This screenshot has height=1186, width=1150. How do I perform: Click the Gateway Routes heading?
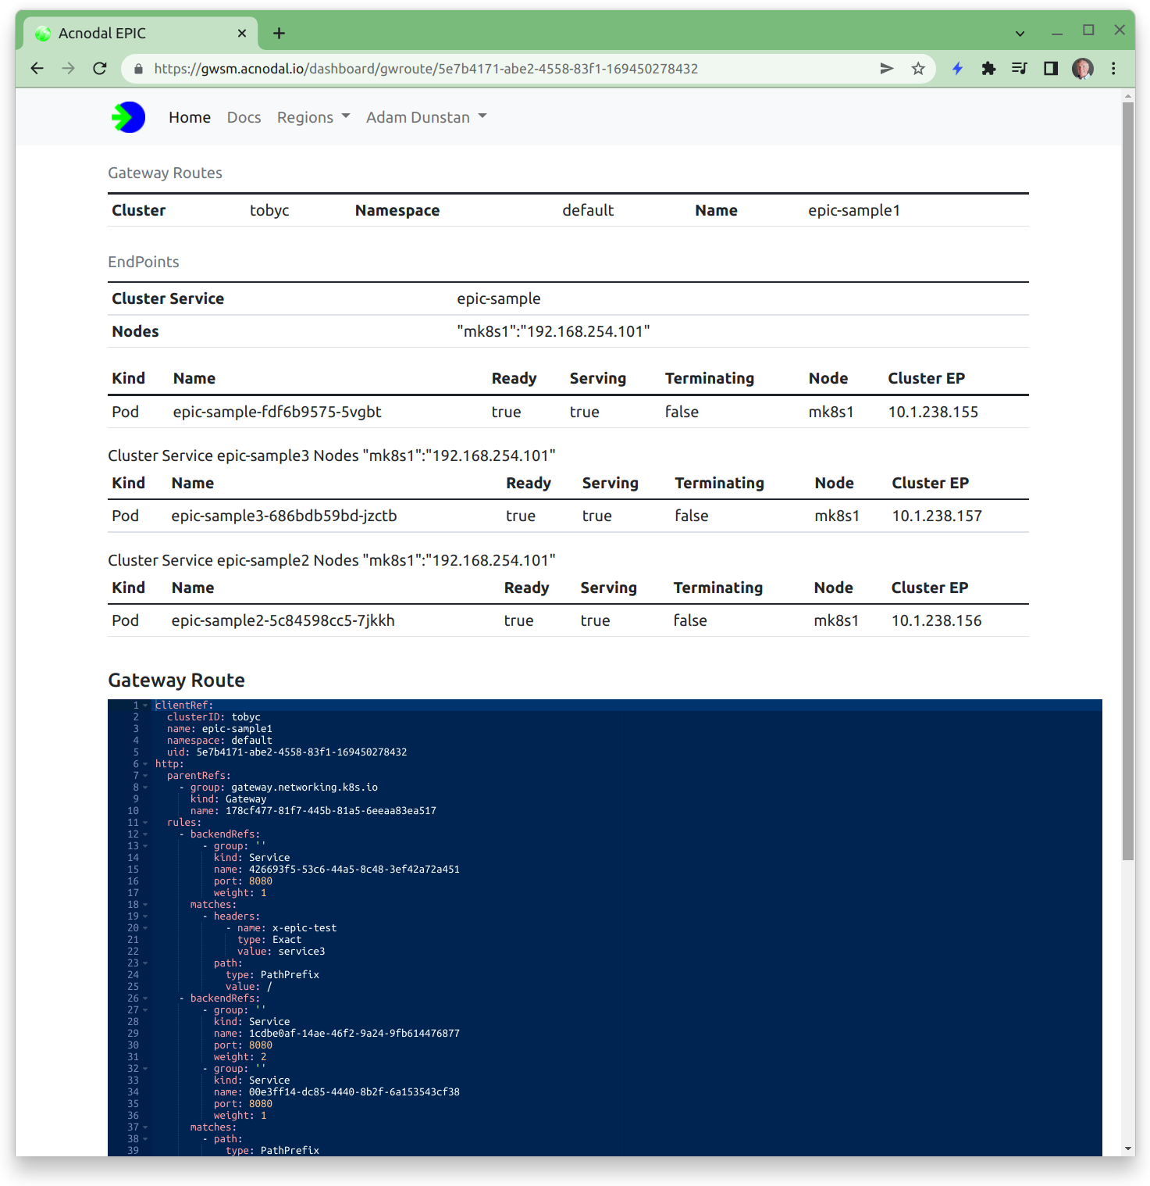click(165, 173)
